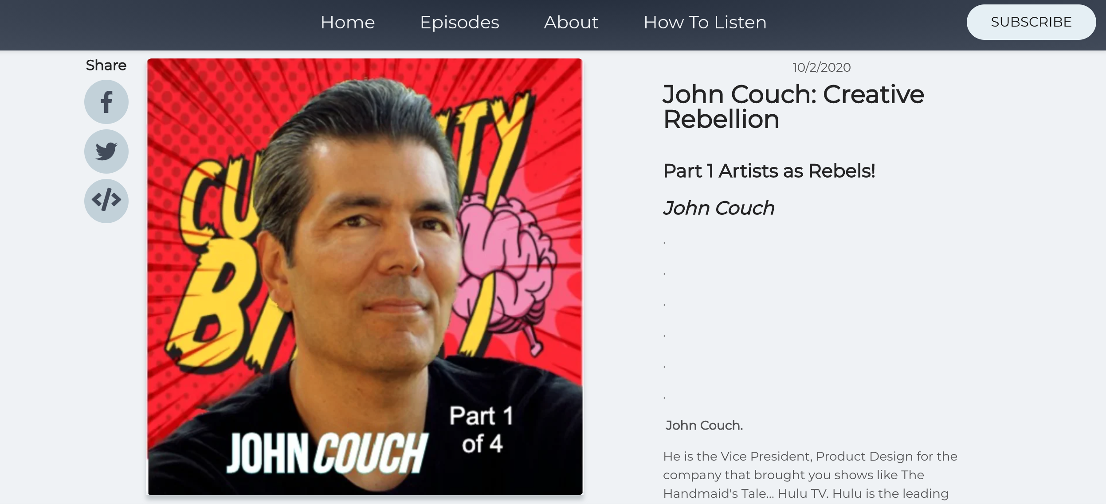Click the Share label above social icons
This screenshot has width=1106, height=504.
tap(106, 66)
